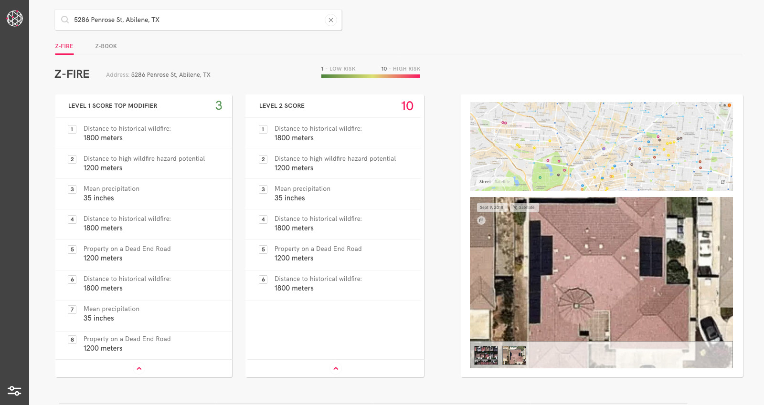The width and height of the screenshot is (764, 405).
Task: Click the company logo in the sidebar
Action: [x=14, y=19]
